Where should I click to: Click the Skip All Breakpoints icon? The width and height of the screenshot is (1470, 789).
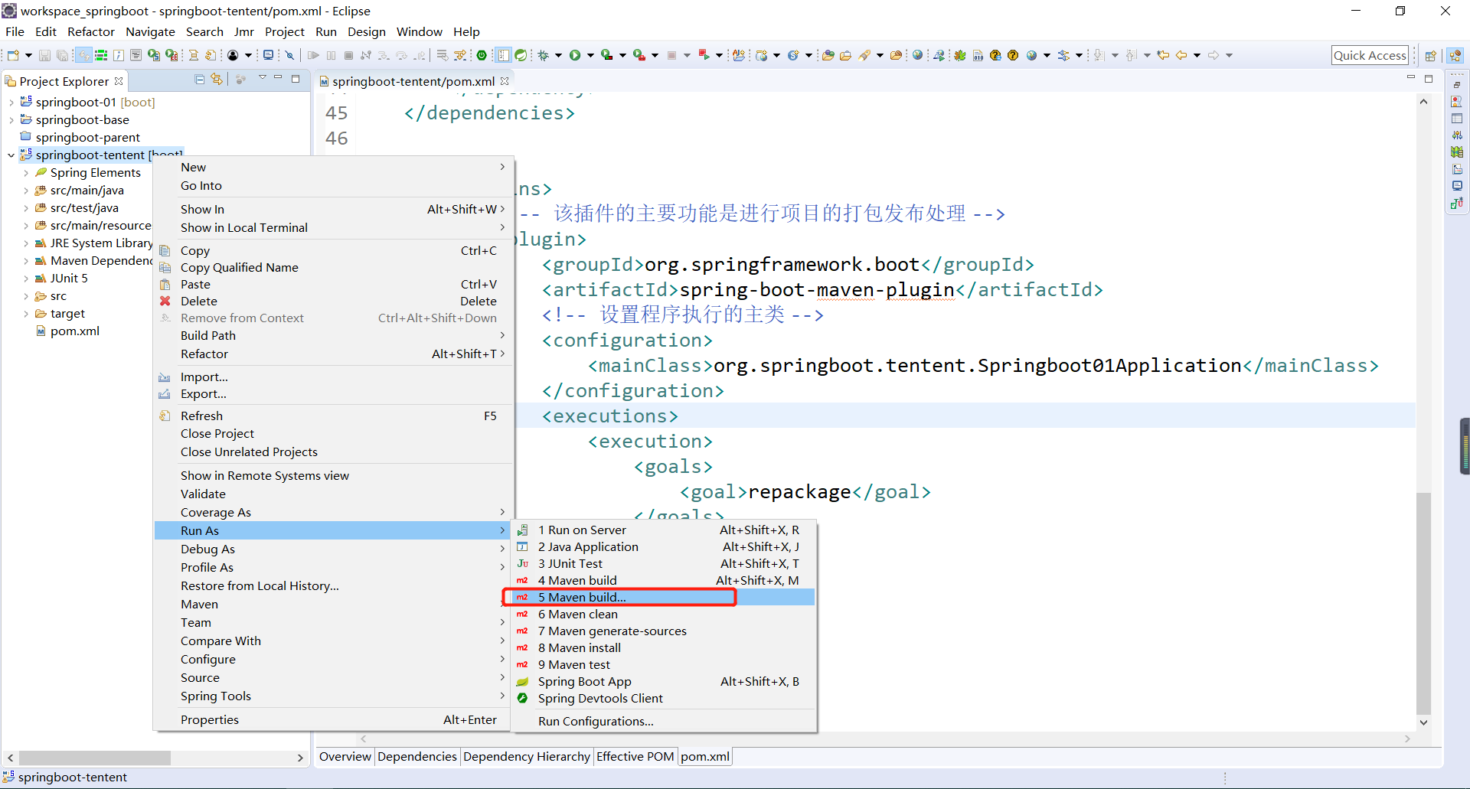coord(289,55)
